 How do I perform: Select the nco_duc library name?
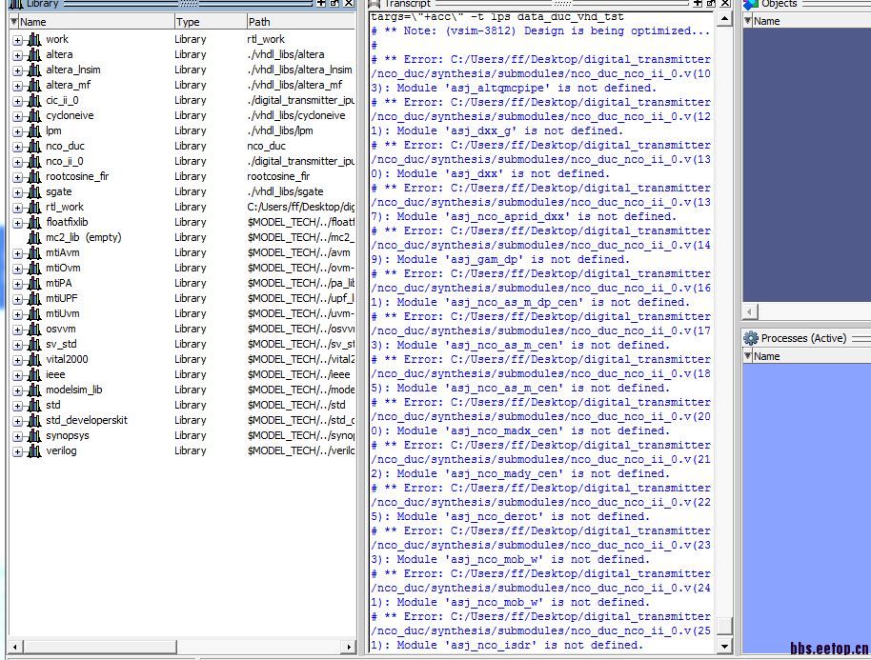click(65, 146)
